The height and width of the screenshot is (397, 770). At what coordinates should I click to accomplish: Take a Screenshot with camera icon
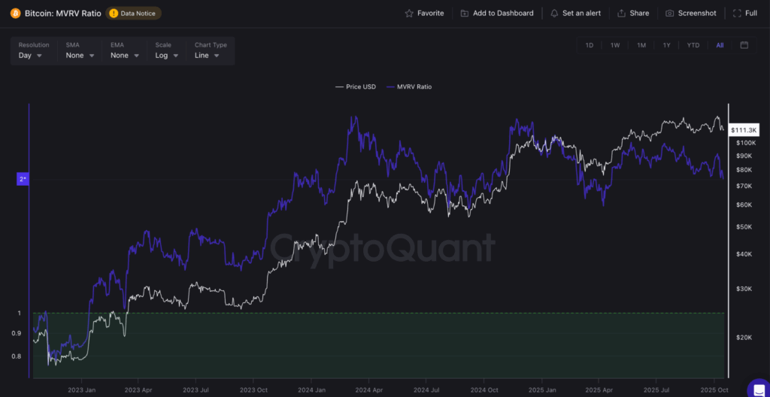tap(669, 14)
